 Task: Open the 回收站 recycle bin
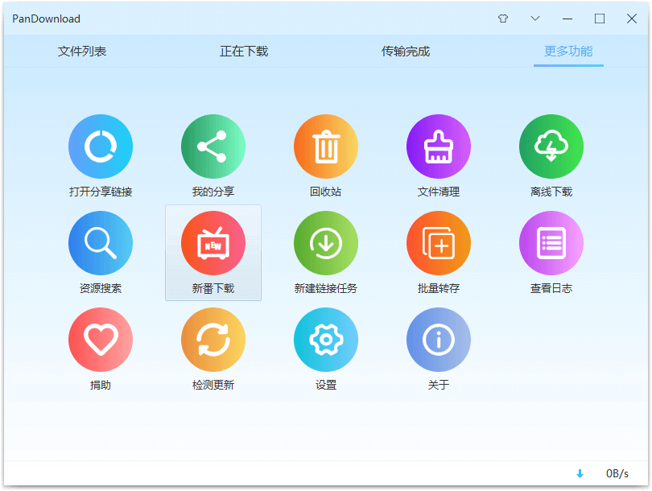coord(326,146)
